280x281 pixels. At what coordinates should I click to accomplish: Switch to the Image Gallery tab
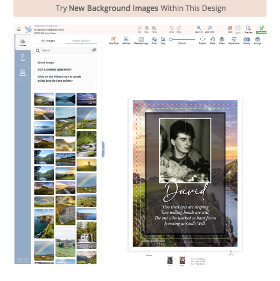(80, 41)
